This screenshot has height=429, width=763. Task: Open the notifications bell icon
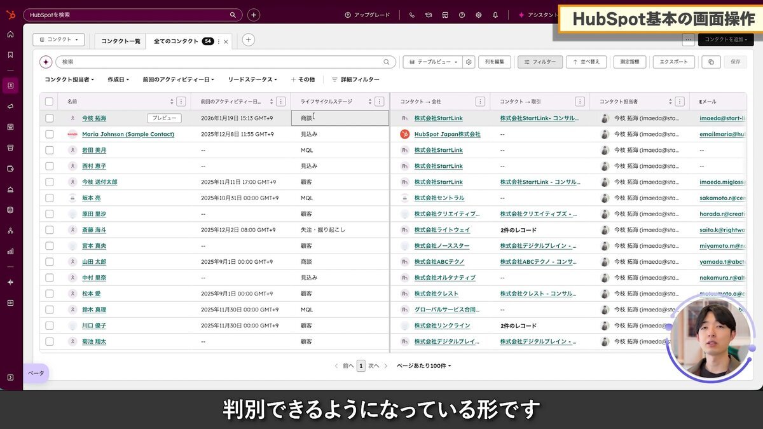[495, 15]
